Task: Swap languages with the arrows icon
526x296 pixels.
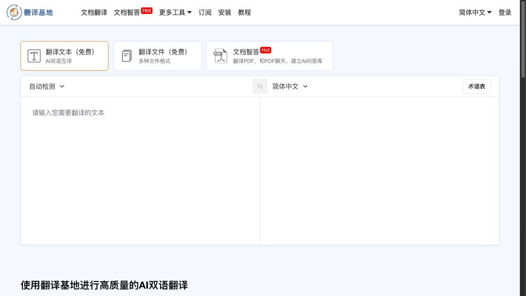Action: (260, 86)
